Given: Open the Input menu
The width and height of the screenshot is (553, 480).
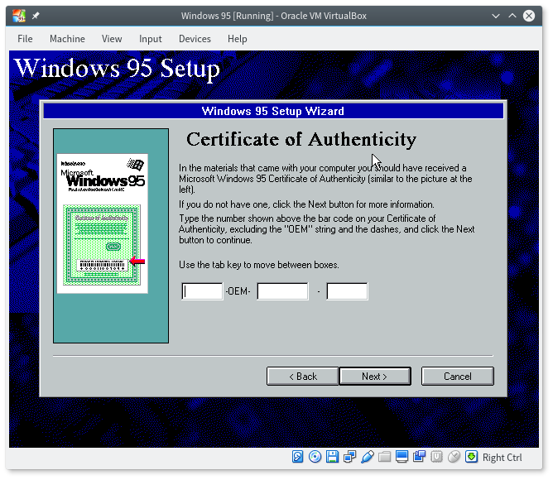Looking at the screenshot, I should coord(150,39).
